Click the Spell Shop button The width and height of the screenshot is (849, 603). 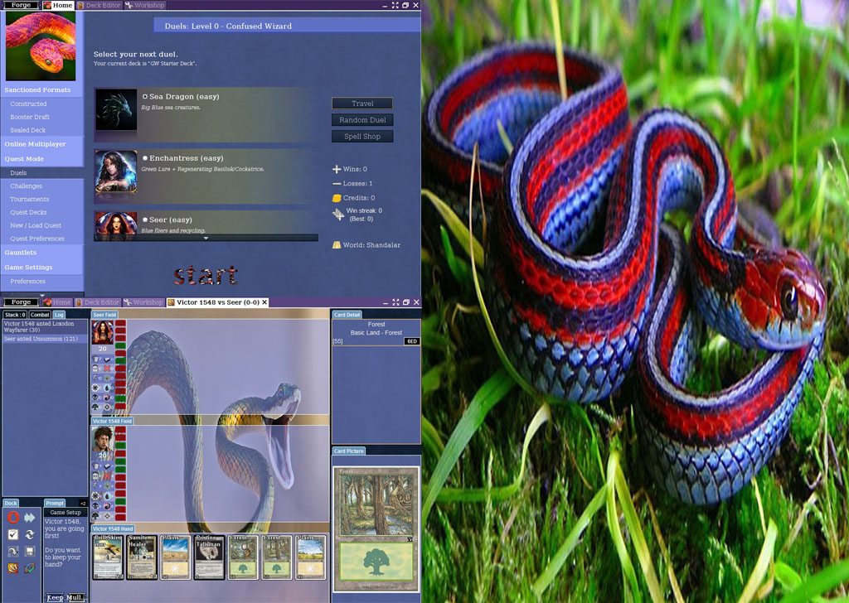tap(362, 136)
